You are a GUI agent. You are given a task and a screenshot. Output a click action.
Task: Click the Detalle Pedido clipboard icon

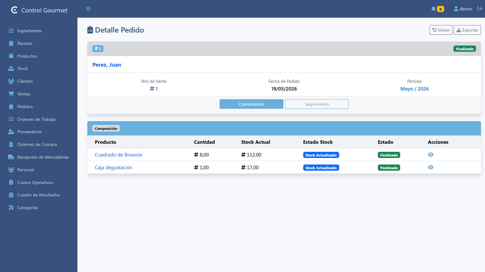point(90,30)
